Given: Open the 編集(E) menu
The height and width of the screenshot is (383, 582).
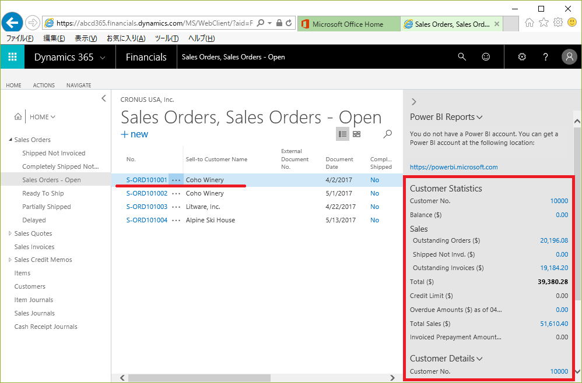Looking at the screenshot, I should tap(54, 38).
